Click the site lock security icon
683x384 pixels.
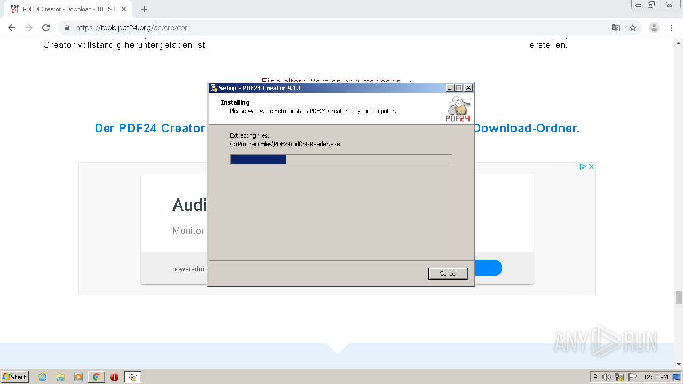[67, 28]
